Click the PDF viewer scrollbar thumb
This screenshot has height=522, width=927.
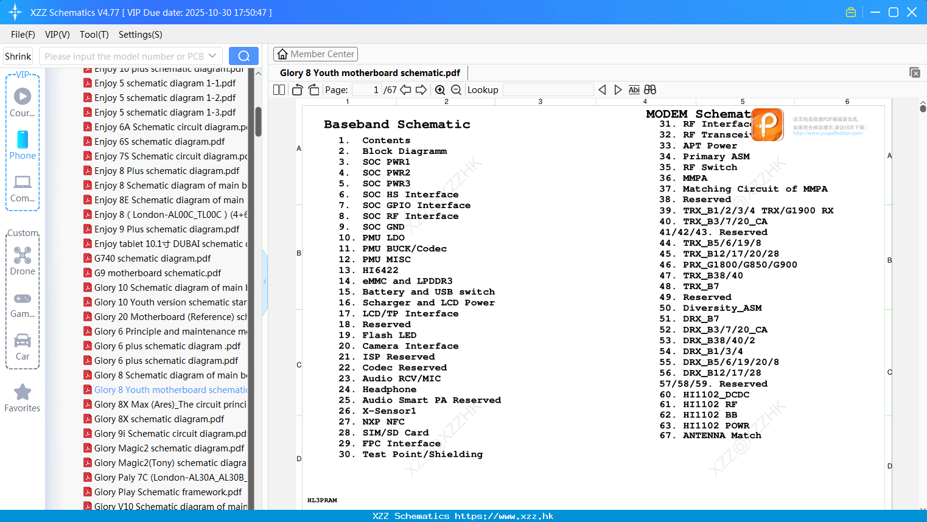923,108
